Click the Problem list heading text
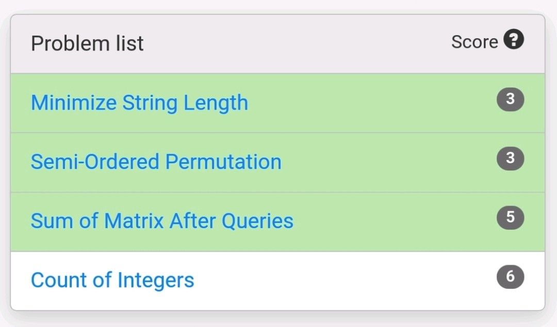 point(87,44)
